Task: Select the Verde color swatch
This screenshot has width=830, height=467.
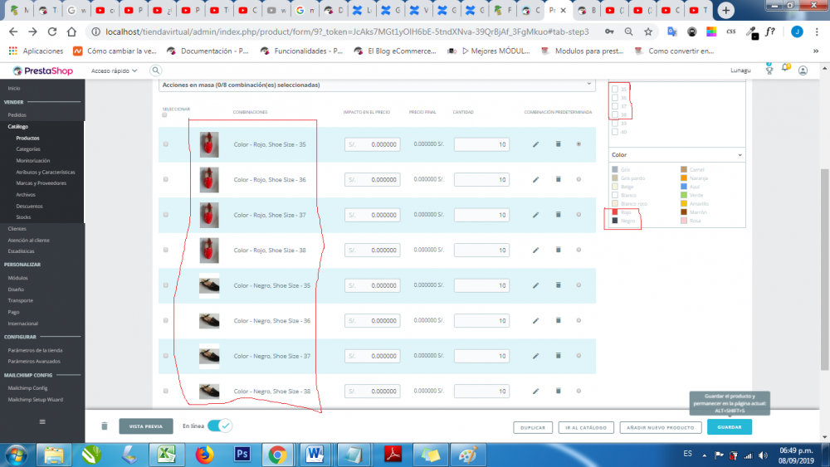Action: pos(684,195)
